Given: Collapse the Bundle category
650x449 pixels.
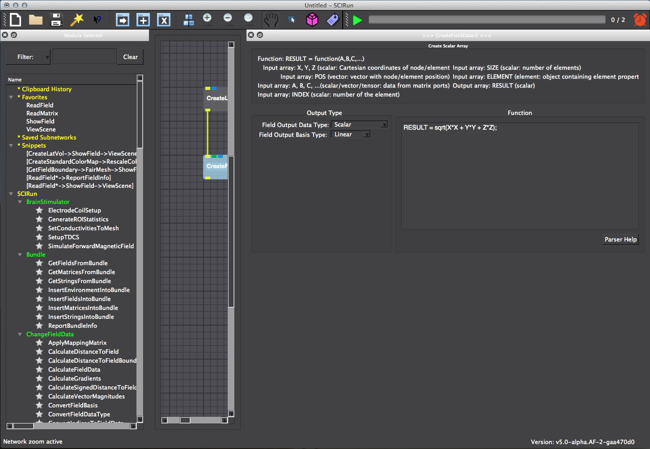Looking at the screenshot, I should pos(20,254).
